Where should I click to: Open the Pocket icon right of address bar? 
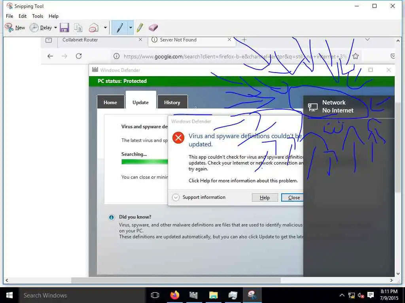click(392, 56)
